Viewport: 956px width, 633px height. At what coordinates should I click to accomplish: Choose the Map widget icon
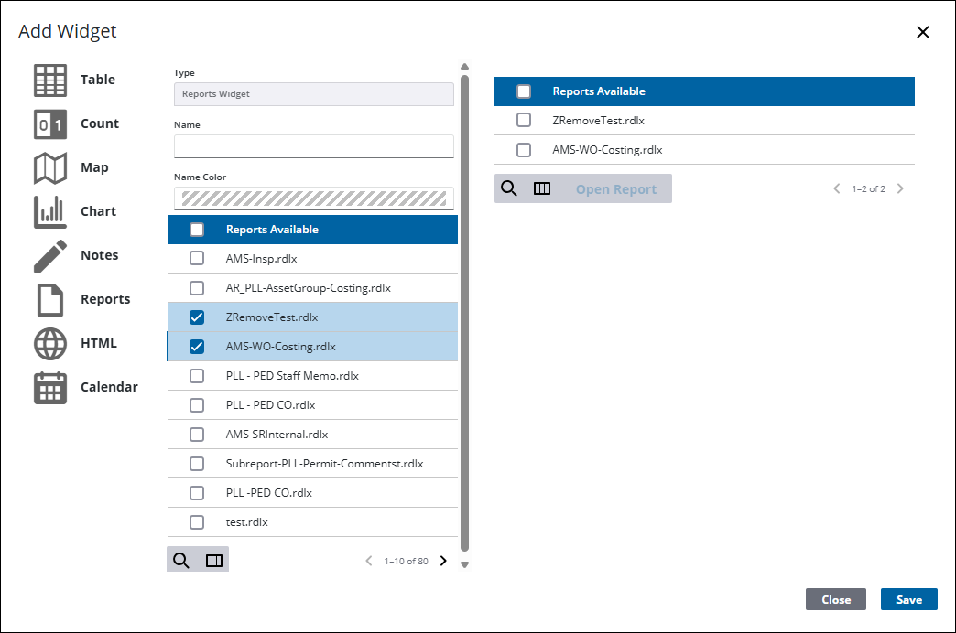tap(50, 168)
